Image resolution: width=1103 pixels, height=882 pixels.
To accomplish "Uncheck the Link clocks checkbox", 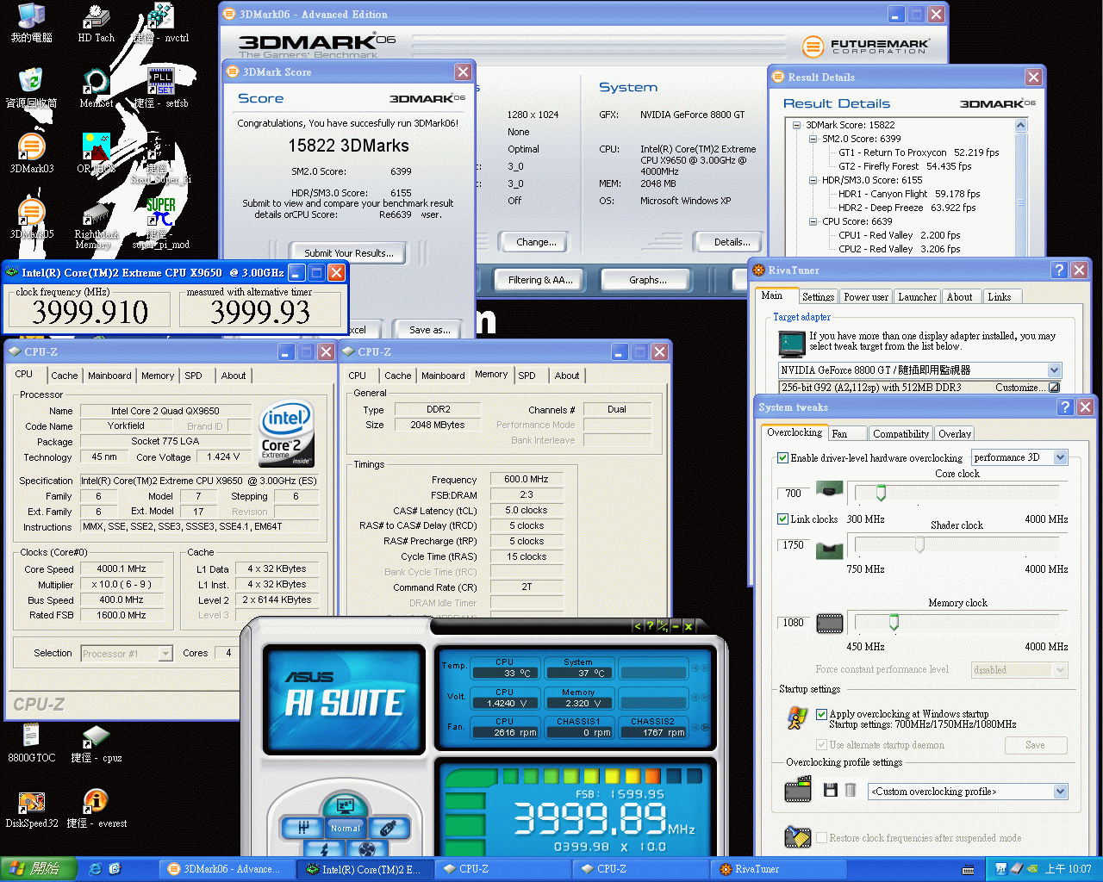I will (782, 519).
